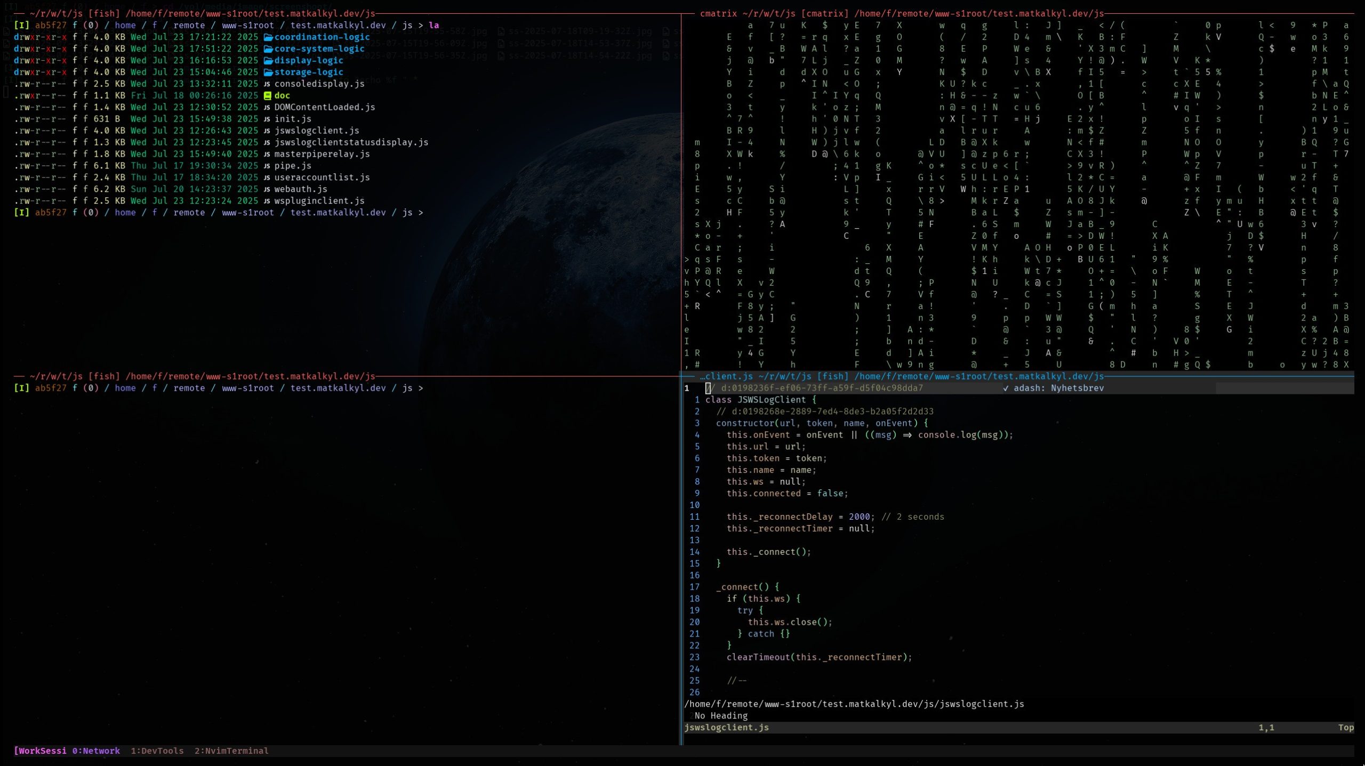Click the JS icon next to init.js
The height and width of the screenshot is (766, 1365).
(x=267, y=119)
